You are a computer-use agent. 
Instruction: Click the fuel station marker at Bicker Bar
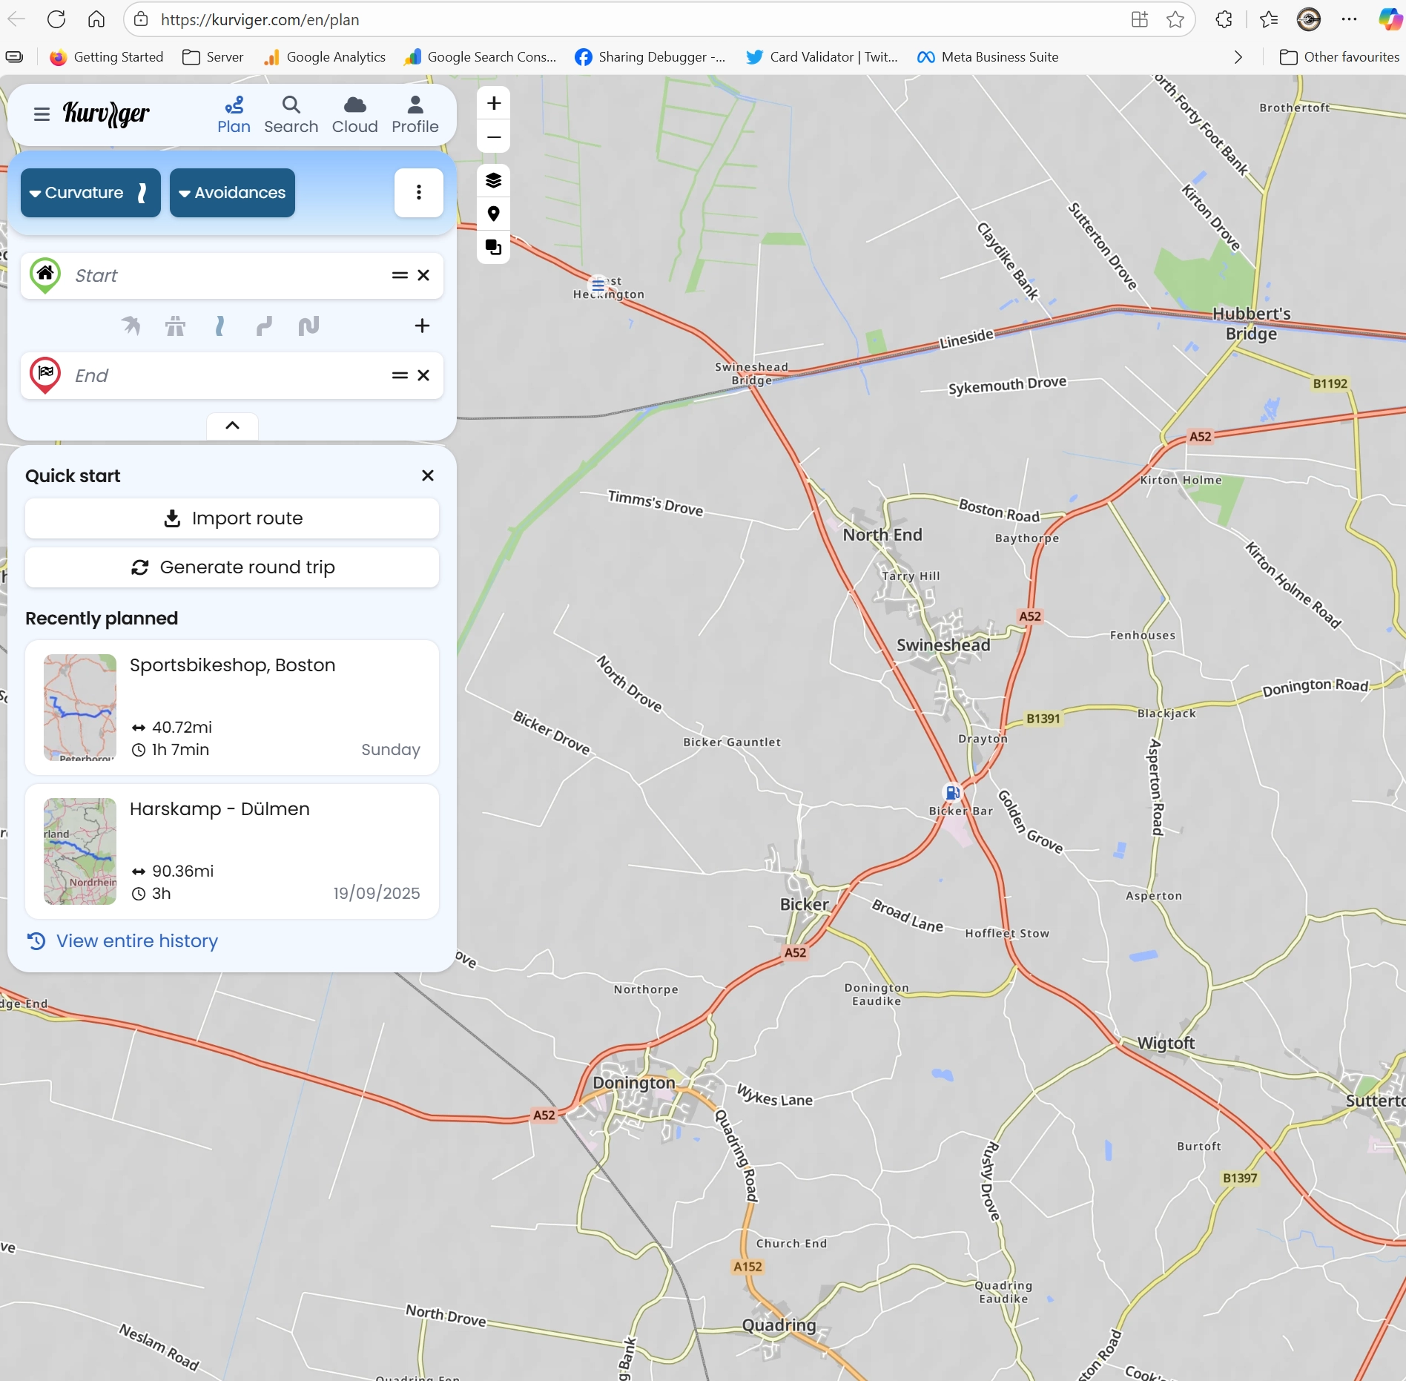[953, 793]
